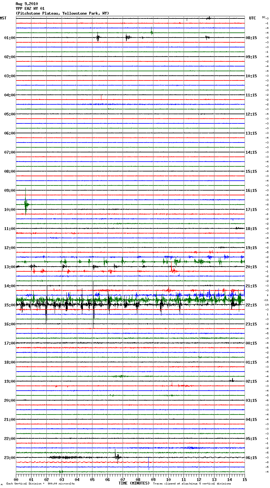Click the 23:15 UTC row label
Screen dimensions: 270x488
point(251,324)
